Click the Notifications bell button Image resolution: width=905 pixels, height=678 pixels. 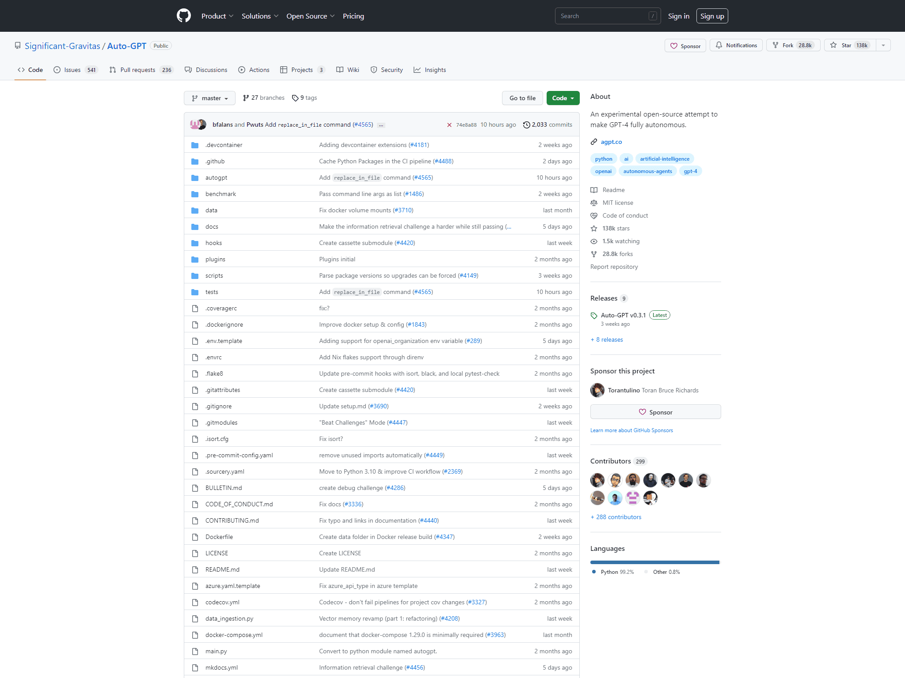pos(736,45)
